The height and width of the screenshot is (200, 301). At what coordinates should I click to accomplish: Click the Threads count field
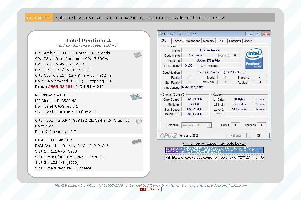261,125
